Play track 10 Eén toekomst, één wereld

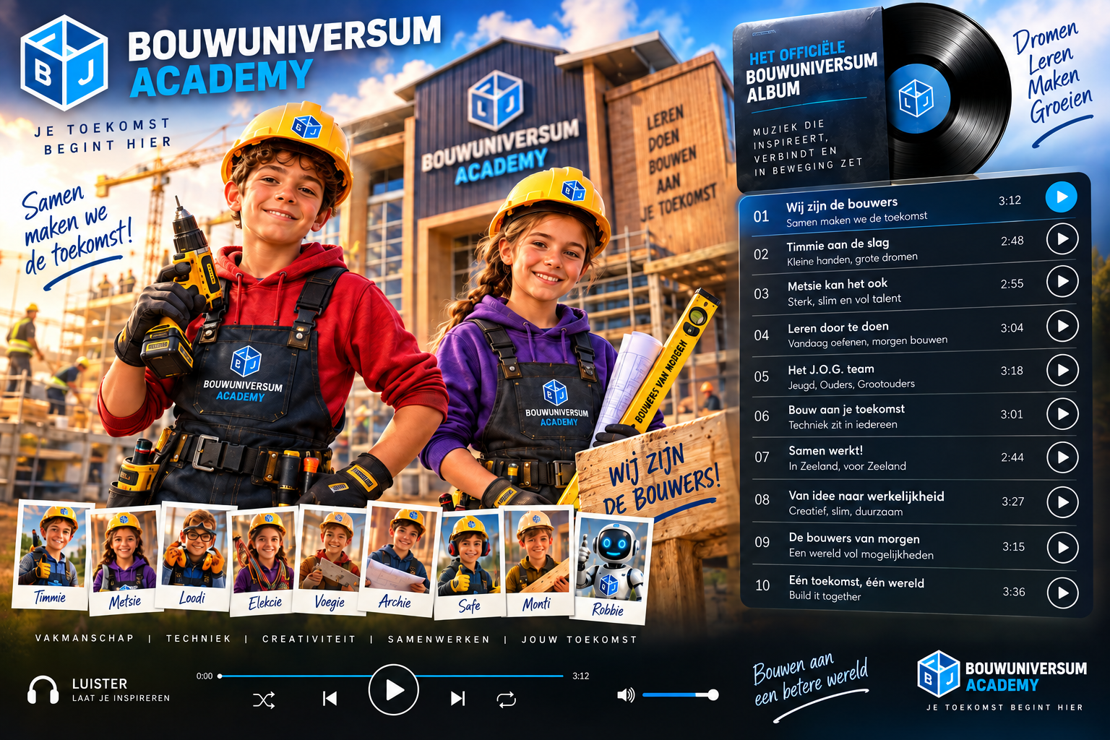point(1062,593)
